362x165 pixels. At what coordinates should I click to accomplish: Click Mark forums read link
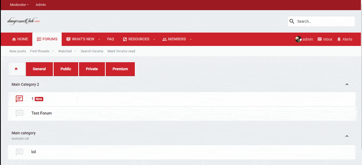click(x=121, y=51)
